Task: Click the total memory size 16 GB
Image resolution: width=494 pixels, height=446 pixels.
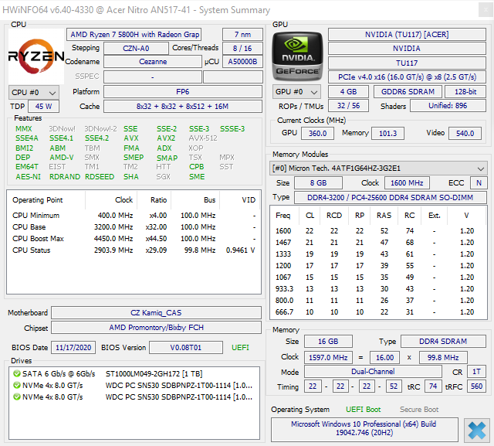Action: point(328,342)
